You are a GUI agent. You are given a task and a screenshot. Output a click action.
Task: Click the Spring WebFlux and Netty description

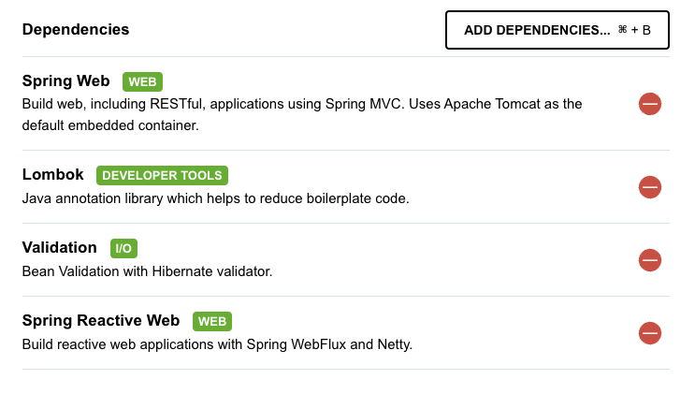(x=217, y=344)
